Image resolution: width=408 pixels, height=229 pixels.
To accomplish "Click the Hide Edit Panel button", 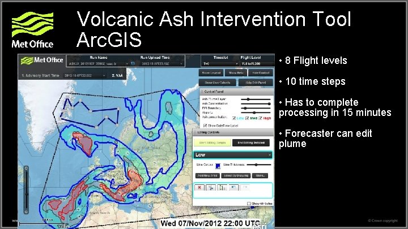I will tap(256, 83).
